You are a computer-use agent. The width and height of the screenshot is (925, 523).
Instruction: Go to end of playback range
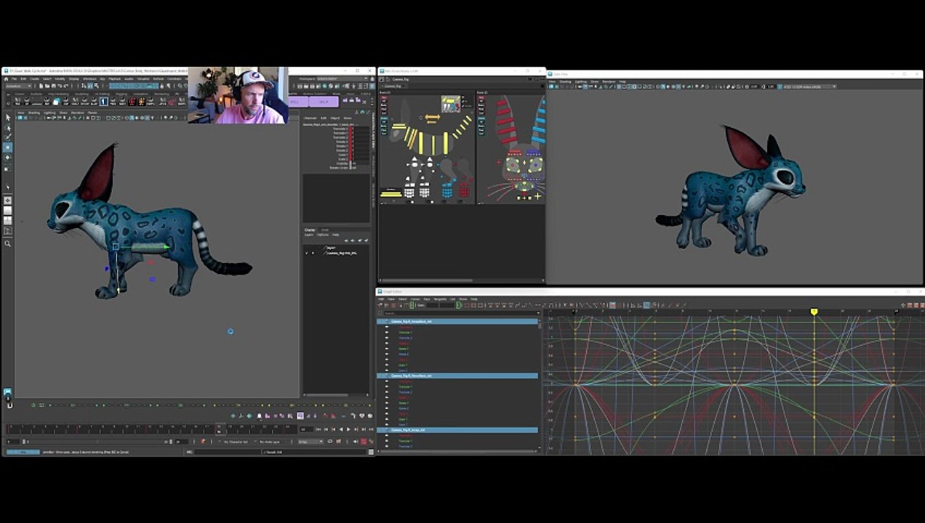(371, 429)
